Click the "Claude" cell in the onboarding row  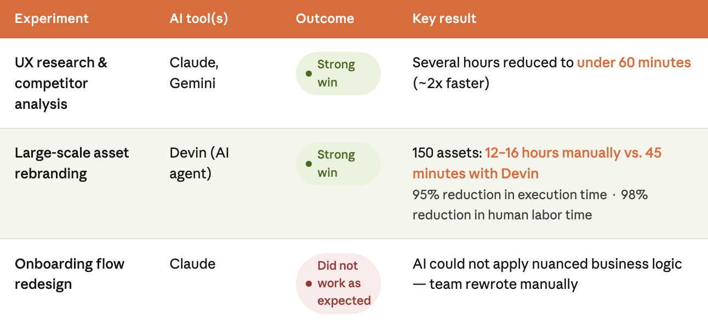[192, 264]
